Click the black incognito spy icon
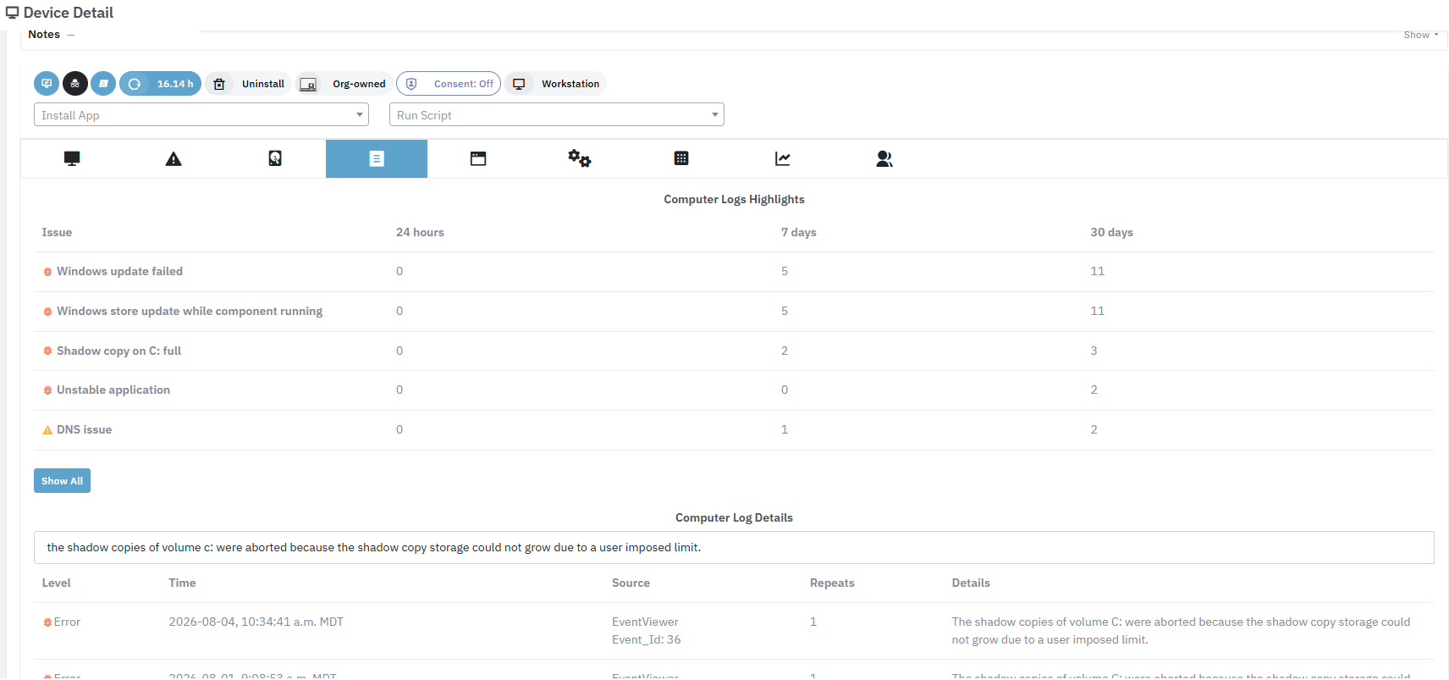The image size is (1449, 680). 75,84
